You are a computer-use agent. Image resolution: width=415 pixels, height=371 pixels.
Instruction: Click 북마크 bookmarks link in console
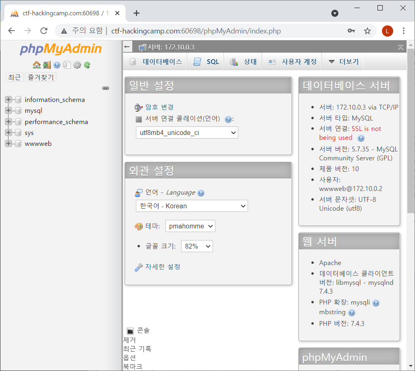(x=133, y=367)
